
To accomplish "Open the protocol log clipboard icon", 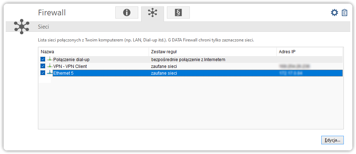I will coord(345,13).
